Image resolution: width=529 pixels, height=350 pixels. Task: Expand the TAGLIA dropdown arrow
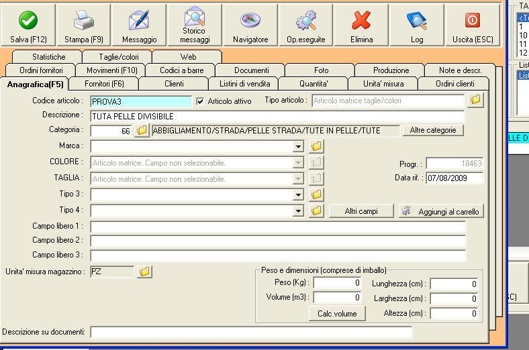pyautogui.click(x=298, y=179)
